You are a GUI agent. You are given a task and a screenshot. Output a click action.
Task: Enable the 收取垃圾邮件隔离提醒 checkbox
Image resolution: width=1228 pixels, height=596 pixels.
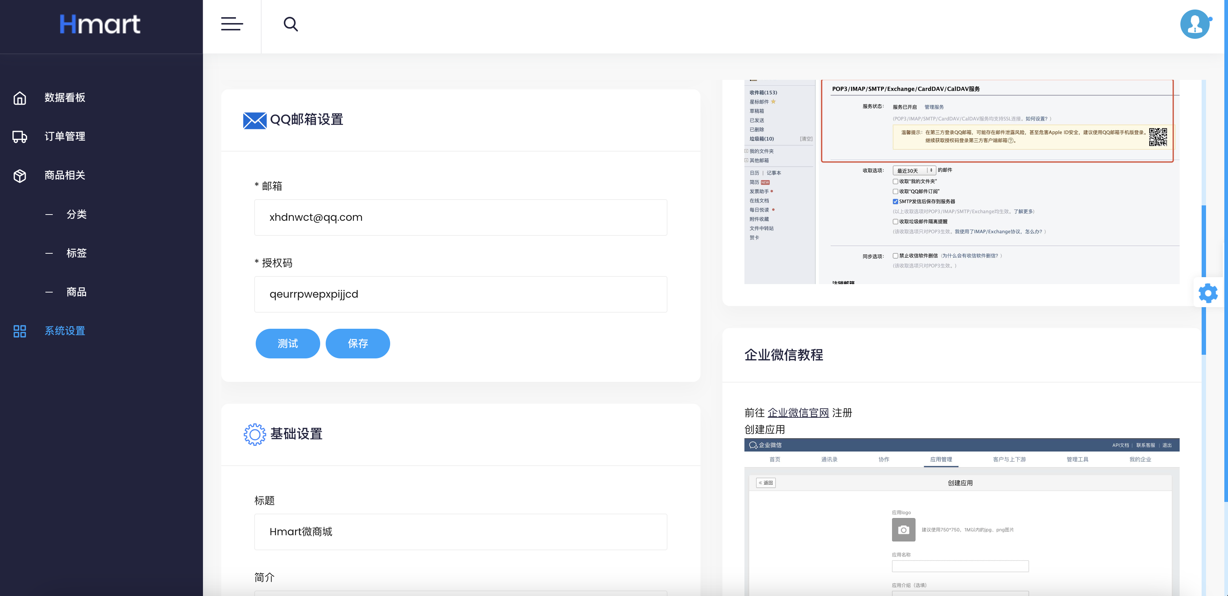[x=896, y=221]
